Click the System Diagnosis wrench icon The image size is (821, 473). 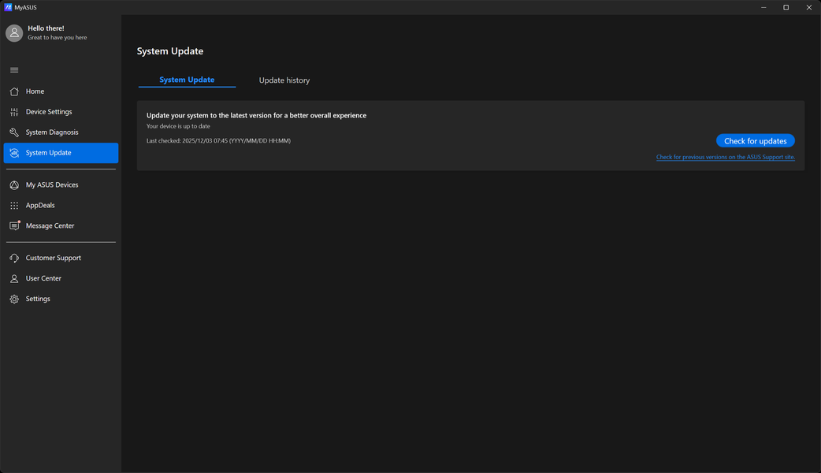coord(14,132)
